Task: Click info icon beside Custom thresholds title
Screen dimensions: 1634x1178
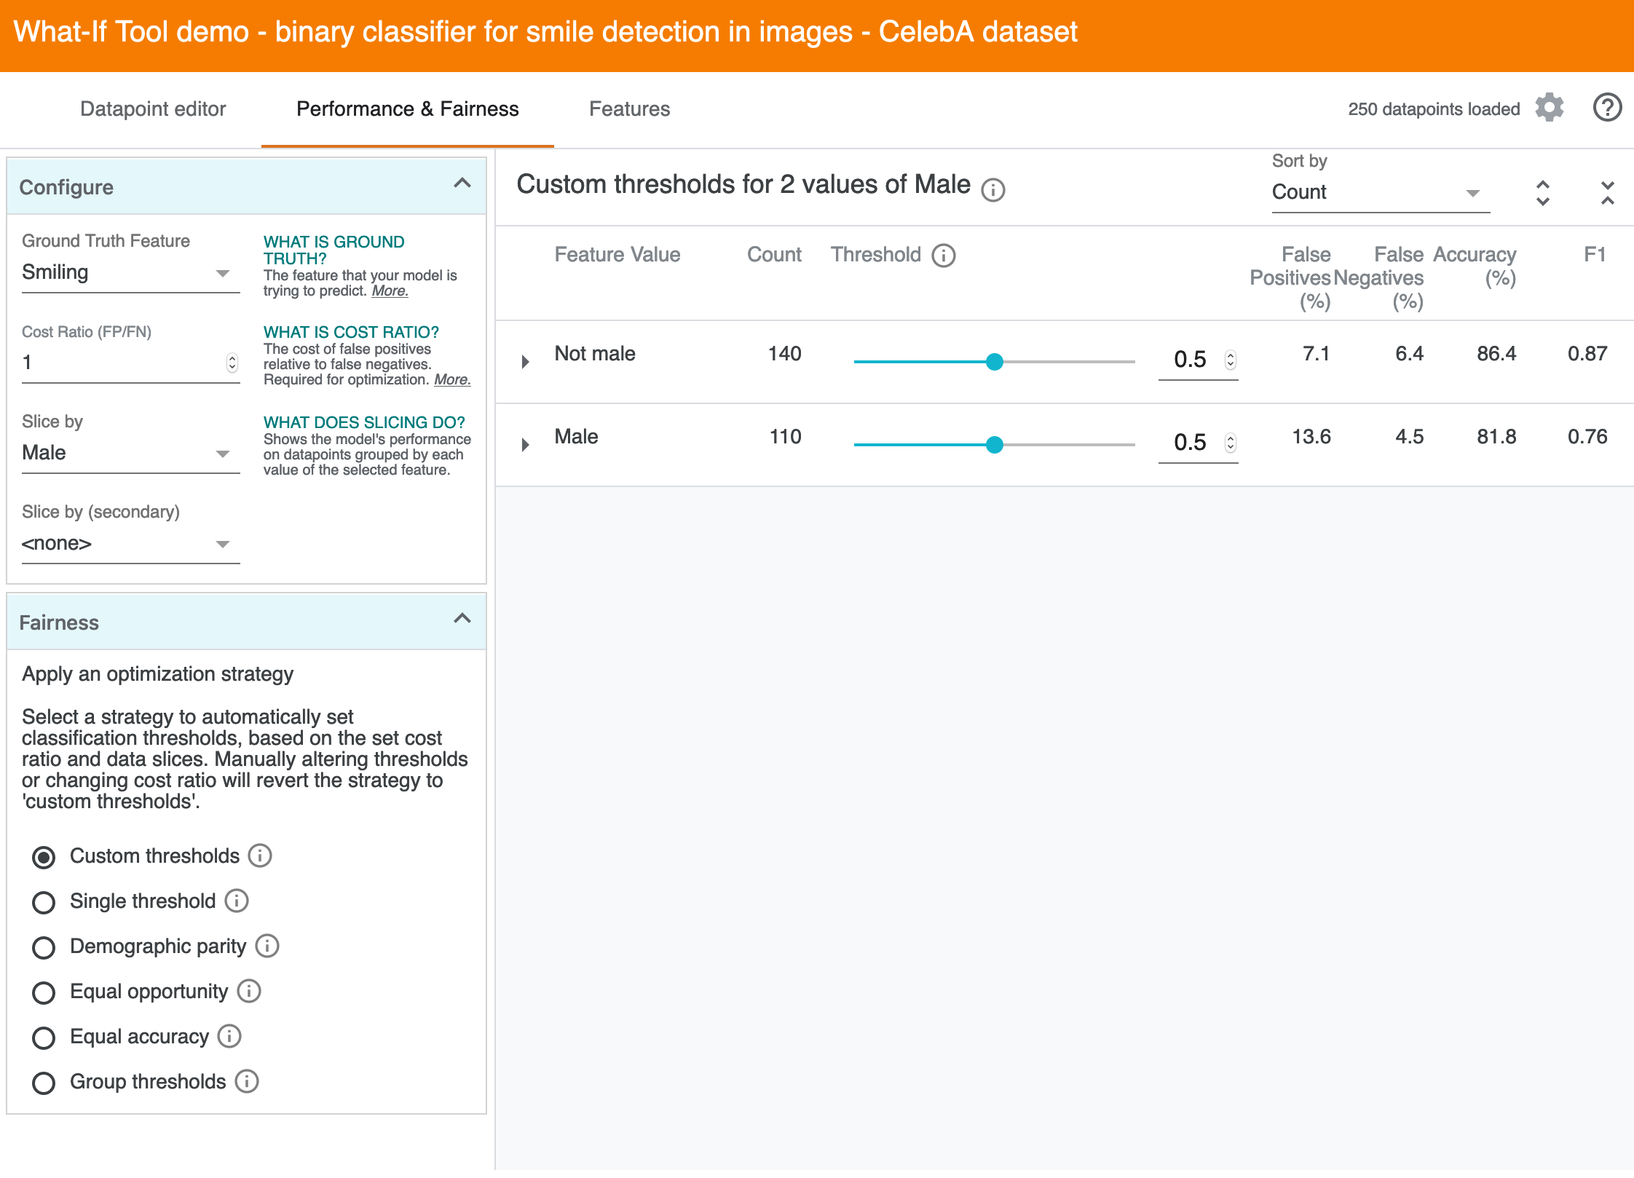Action: tap(992, 190)
